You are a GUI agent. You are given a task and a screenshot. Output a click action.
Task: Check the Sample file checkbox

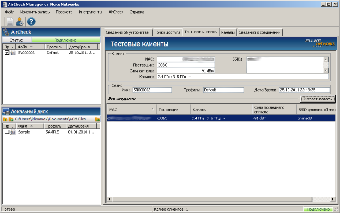tap(7, 132)
